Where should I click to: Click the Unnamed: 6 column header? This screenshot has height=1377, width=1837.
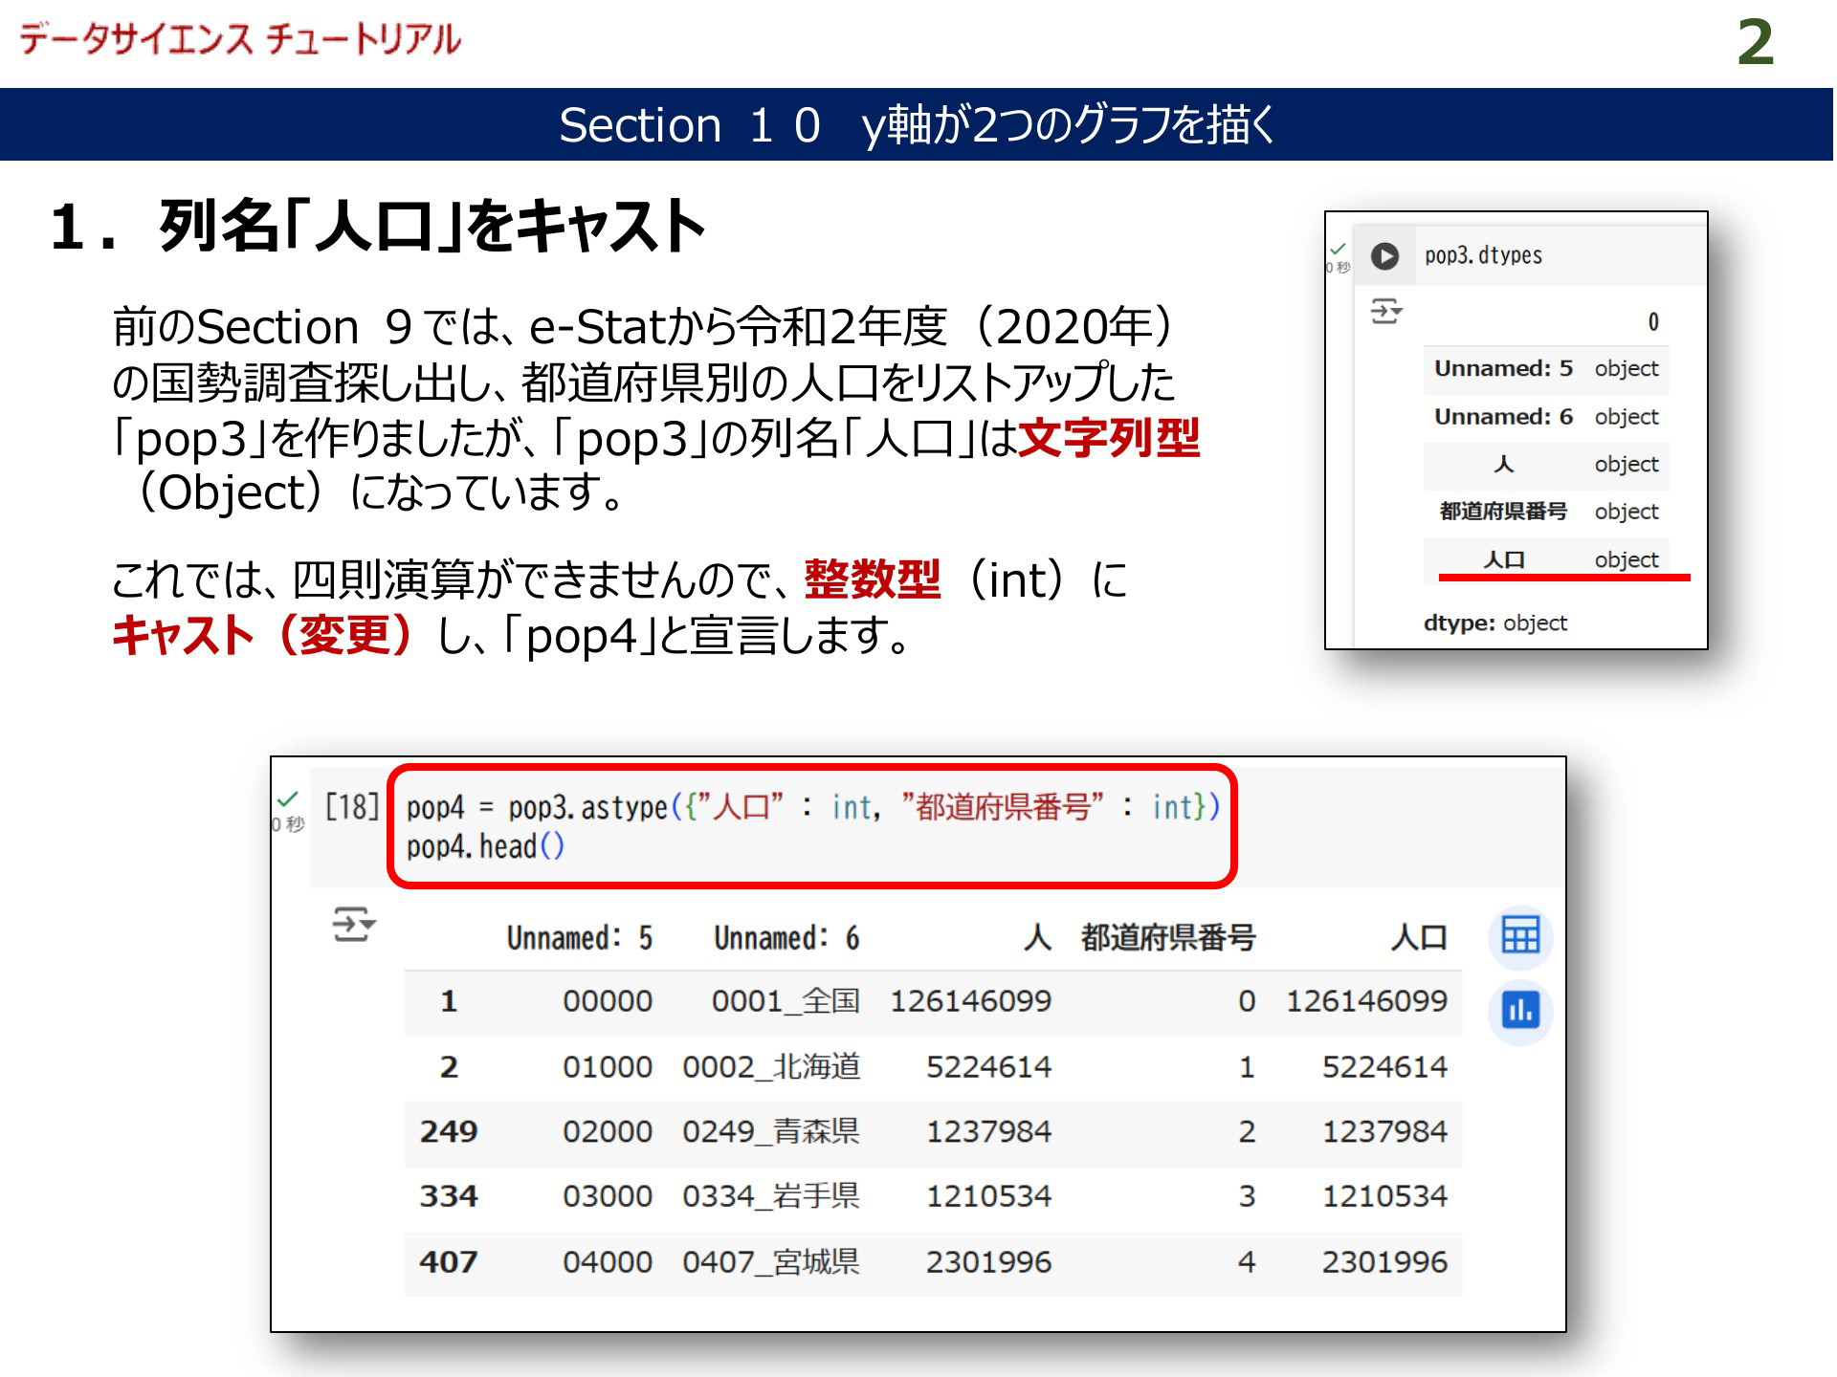pos(786,937)
